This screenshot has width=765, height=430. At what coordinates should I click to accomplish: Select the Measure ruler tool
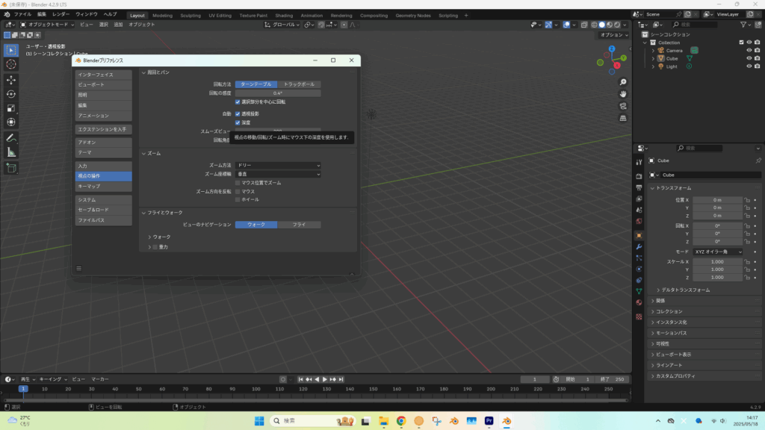tap(10, 152)
